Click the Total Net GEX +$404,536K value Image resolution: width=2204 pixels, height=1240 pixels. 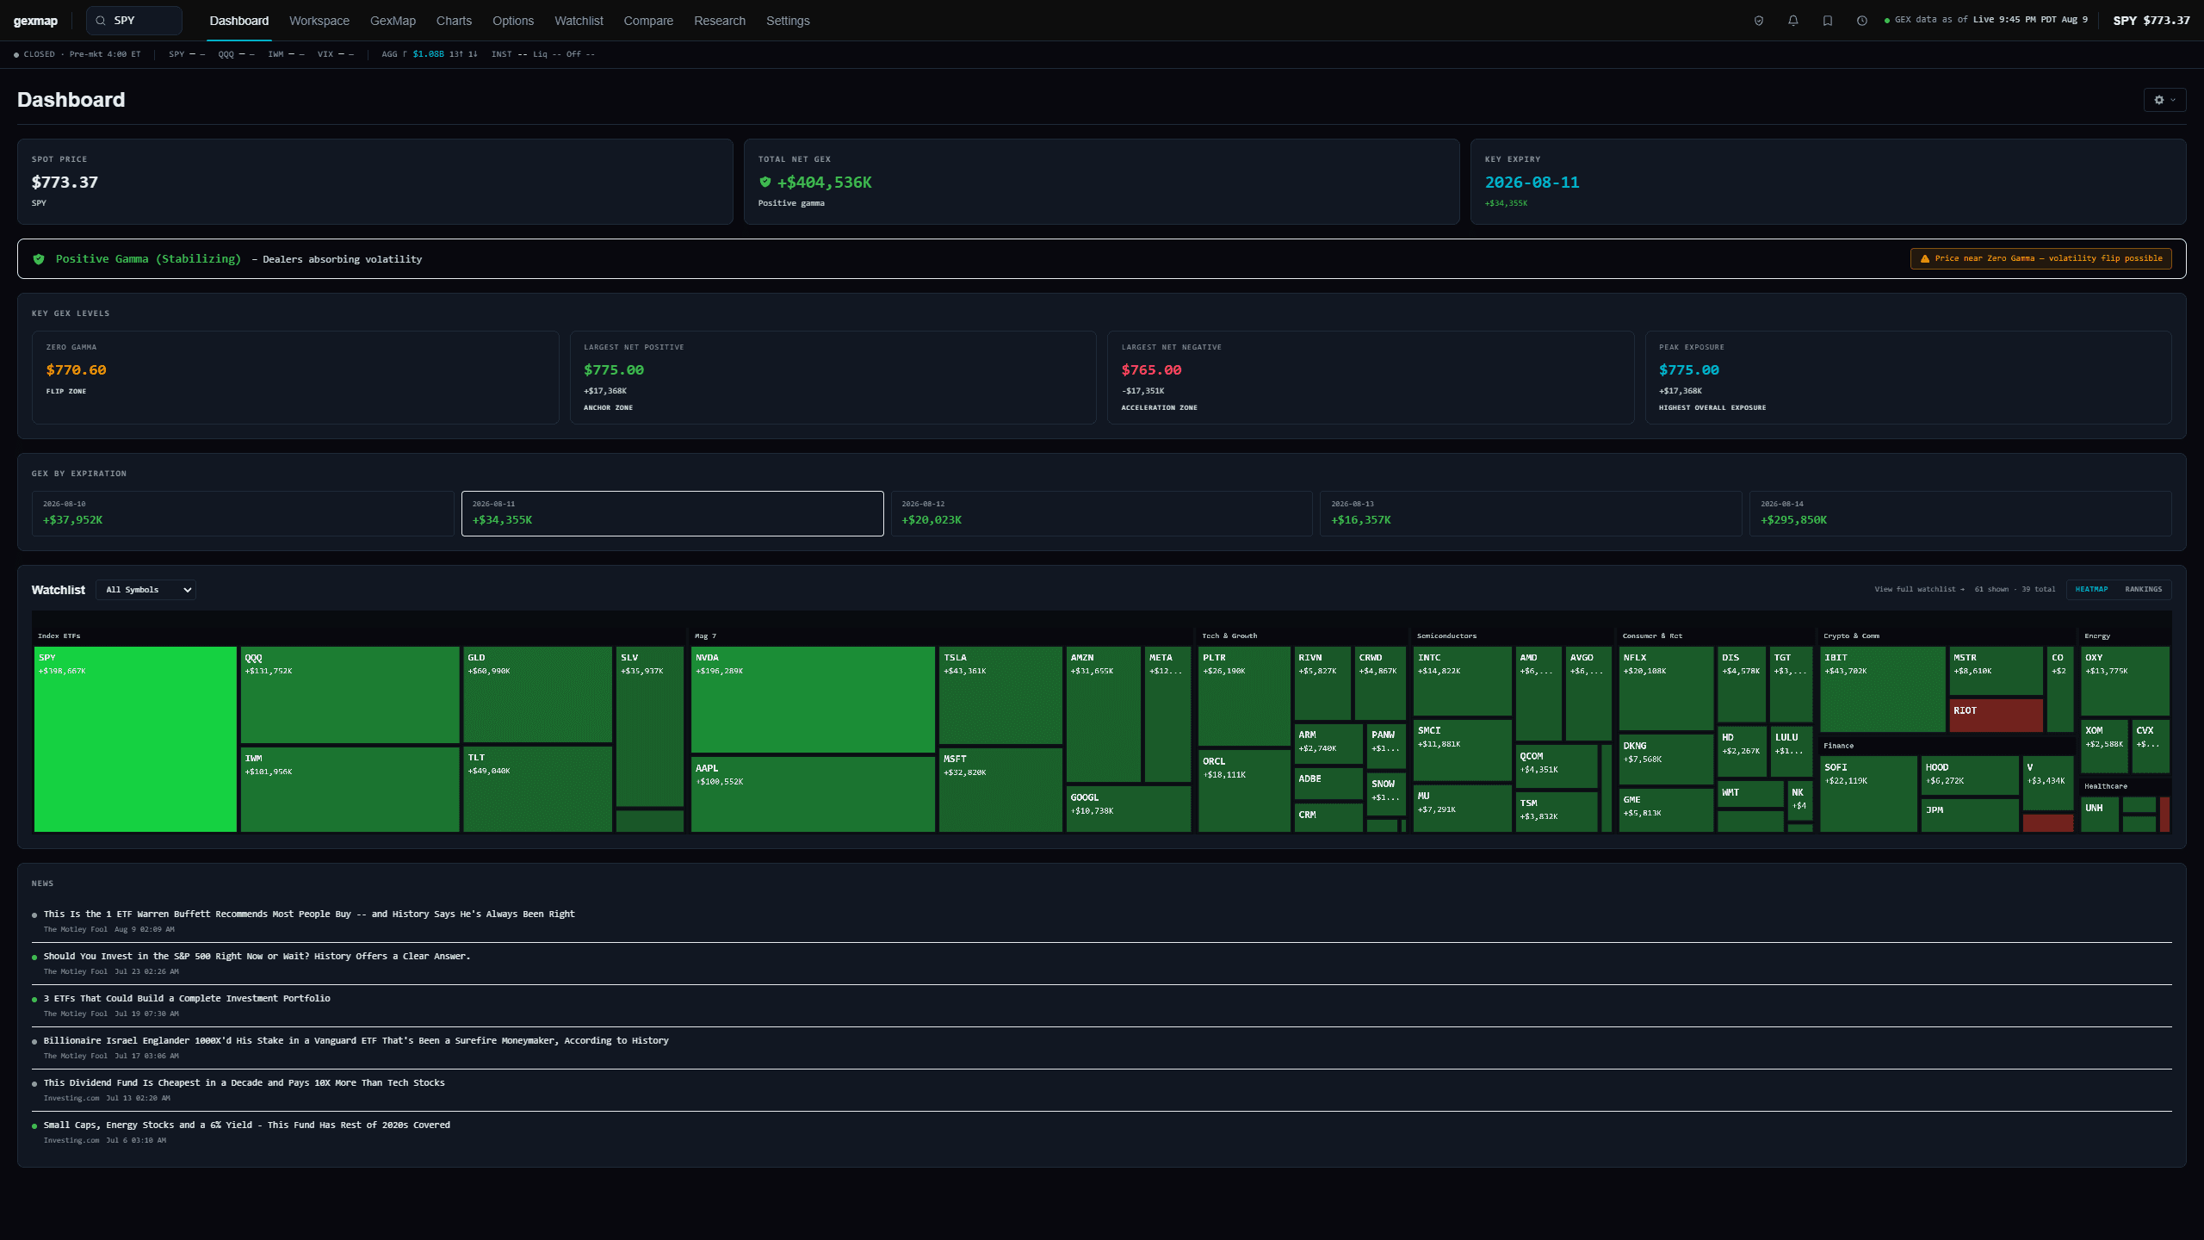pyautogui.click(x=824, y=183)
